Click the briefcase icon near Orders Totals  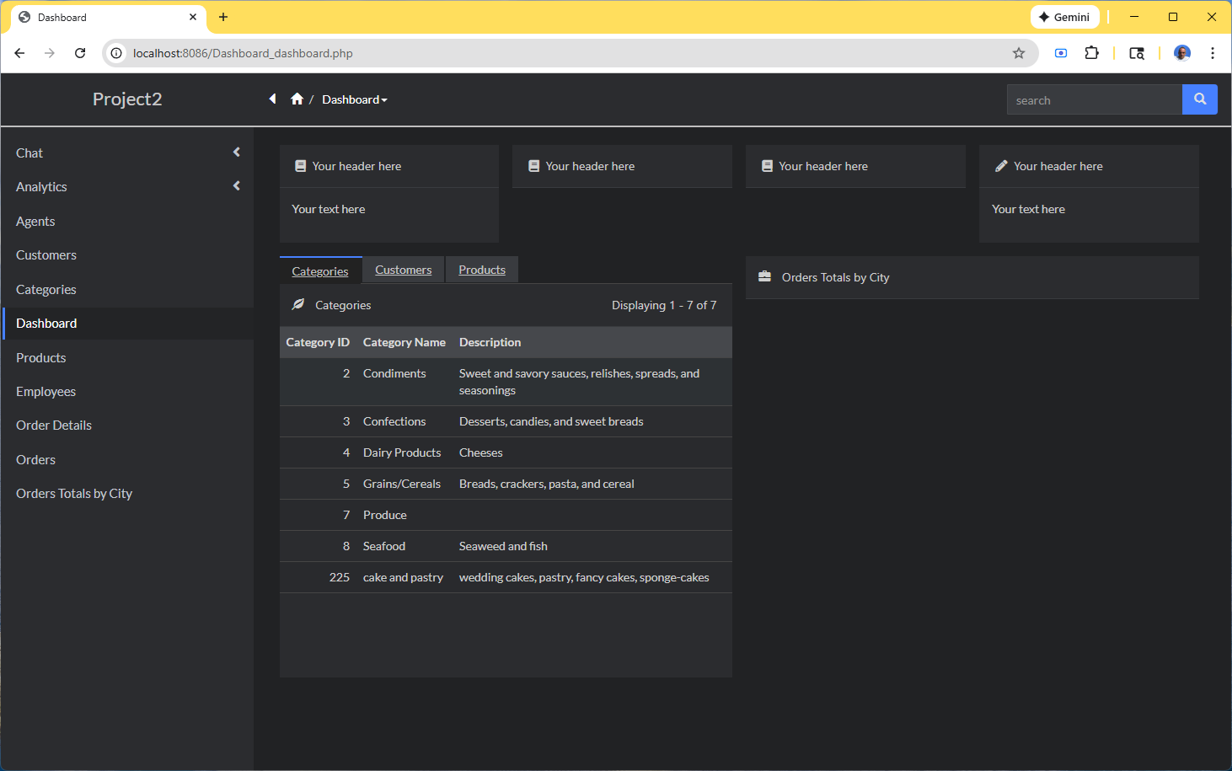tap(764, 277)
